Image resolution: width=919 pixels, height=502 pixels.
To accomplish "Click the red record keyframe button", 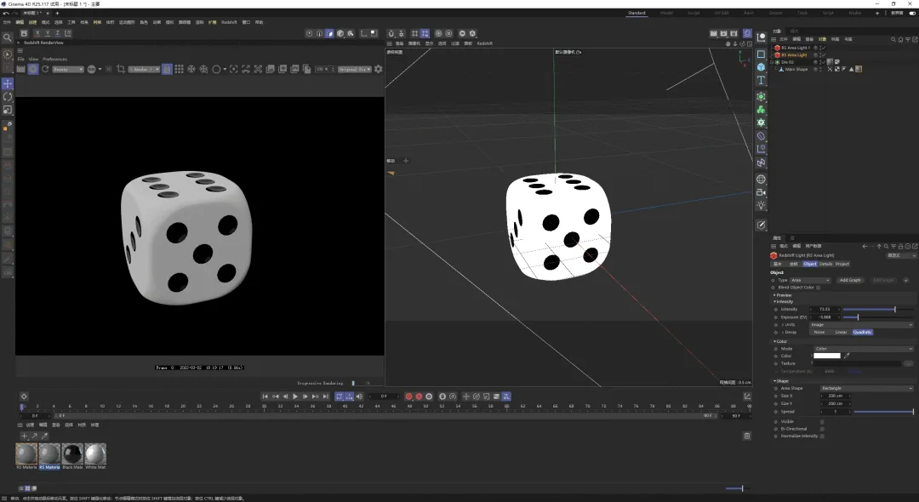I will pyautogui.click(x=408, y=396).
